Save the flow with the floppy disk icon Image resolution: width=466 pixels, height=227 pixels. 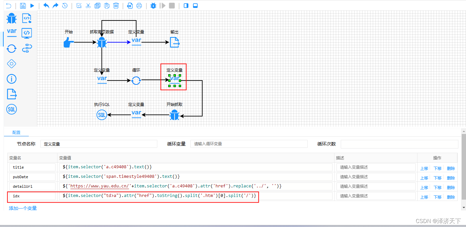[x=23, y=6]
